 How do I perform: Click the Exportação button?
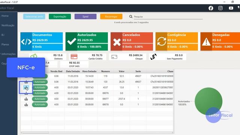coord(60,16)
